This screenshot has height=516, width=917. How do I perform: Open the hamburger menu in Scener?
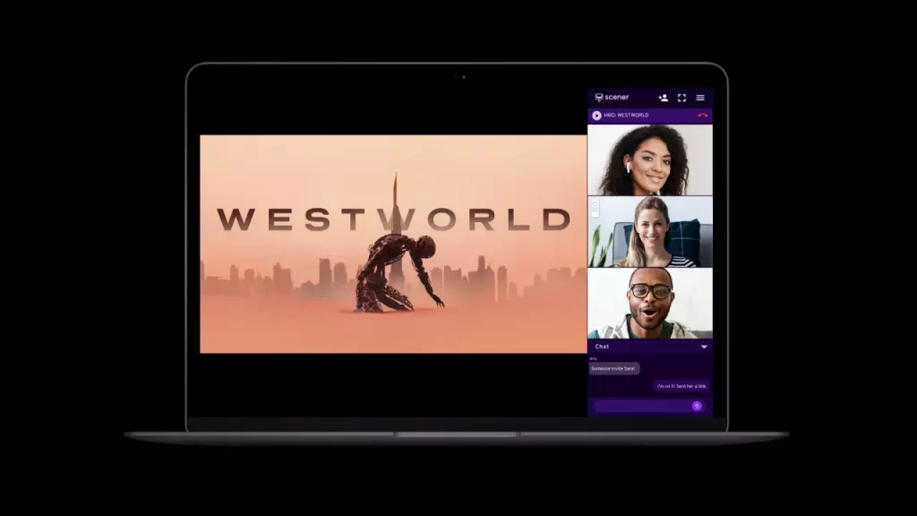click(700, 98)
